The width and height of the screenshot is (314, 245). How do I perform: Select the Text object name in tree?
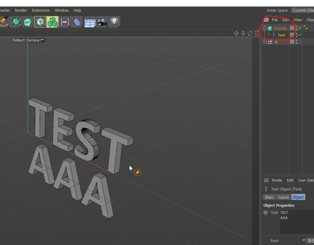(281, 35)
